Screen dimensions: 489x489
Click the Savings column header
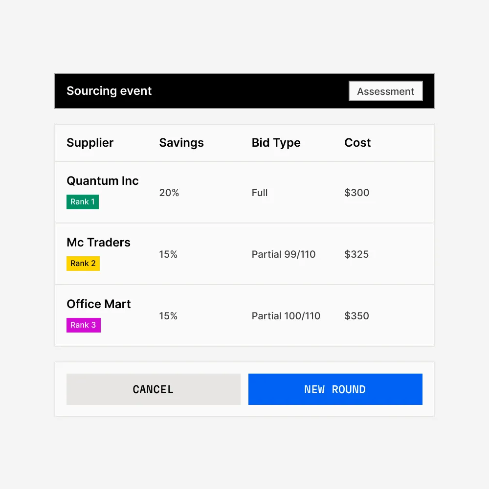pos(181,143)
